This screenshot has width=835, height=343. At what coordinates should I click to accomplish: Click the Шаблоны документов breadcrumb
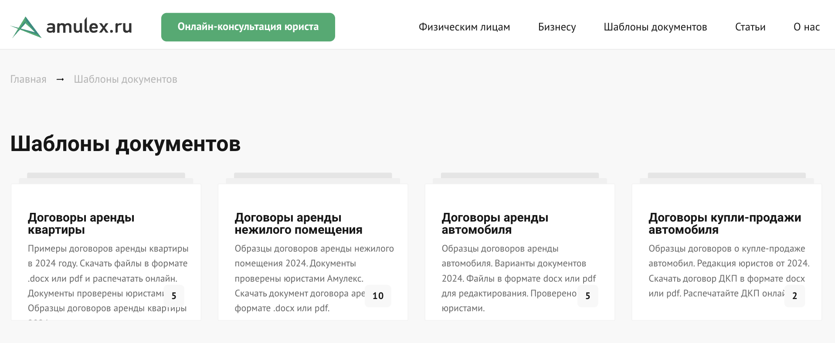coord(126,79)
